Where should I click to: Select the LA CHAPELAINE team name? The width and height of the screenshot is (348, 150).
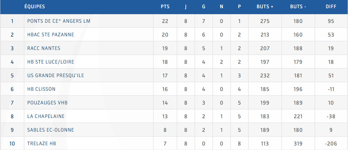(46, 116)
